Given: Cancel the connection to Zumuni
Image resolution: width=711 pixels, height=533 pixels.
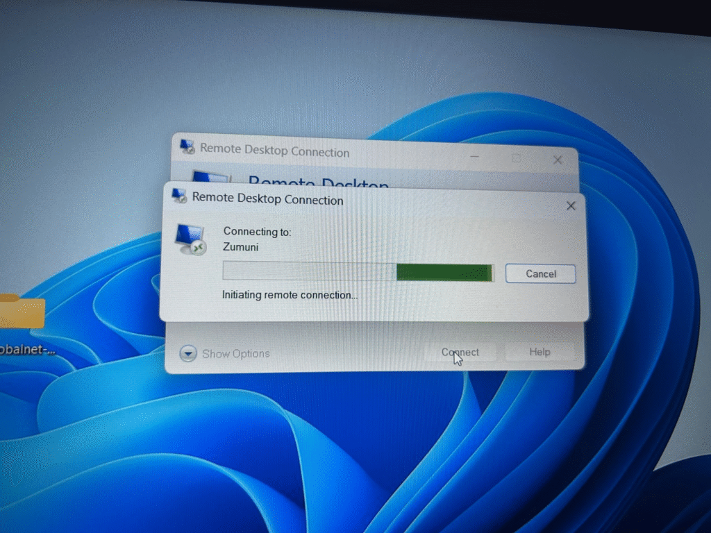Looking at the screenshot, I should coord(540,273).
